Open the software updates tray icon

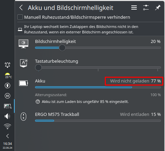point(7,86)
